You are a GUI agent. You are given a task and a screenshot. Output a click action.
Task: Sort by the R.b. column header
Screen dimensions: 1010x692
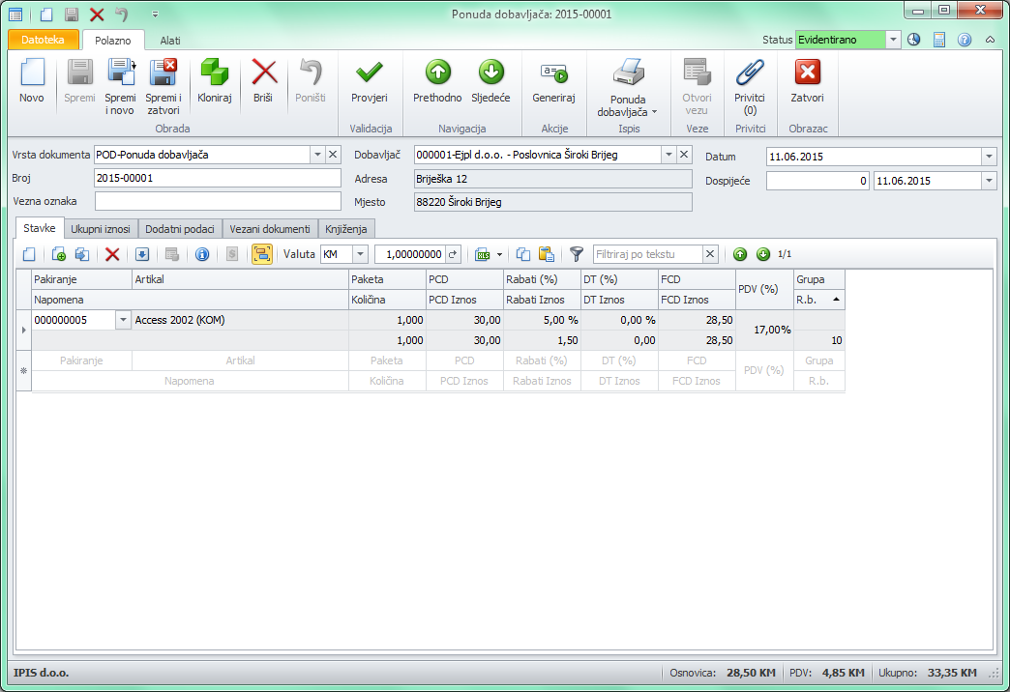pos(818,300)
